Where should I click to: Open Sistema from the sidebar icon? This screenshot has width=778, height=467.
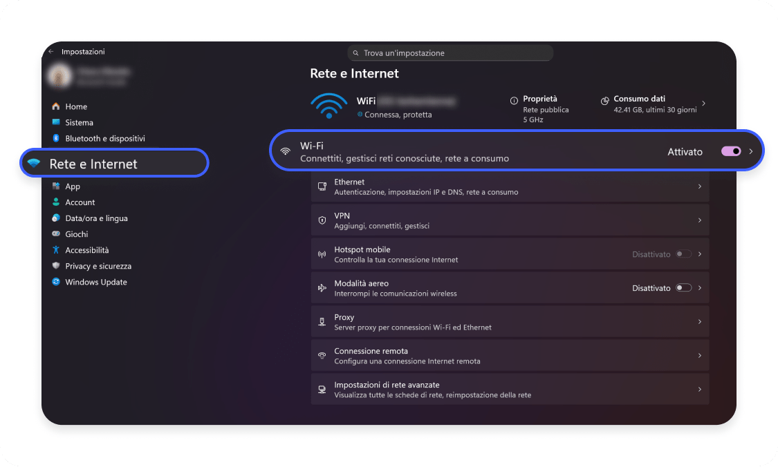pyautogui.click(x=57, y=122)
